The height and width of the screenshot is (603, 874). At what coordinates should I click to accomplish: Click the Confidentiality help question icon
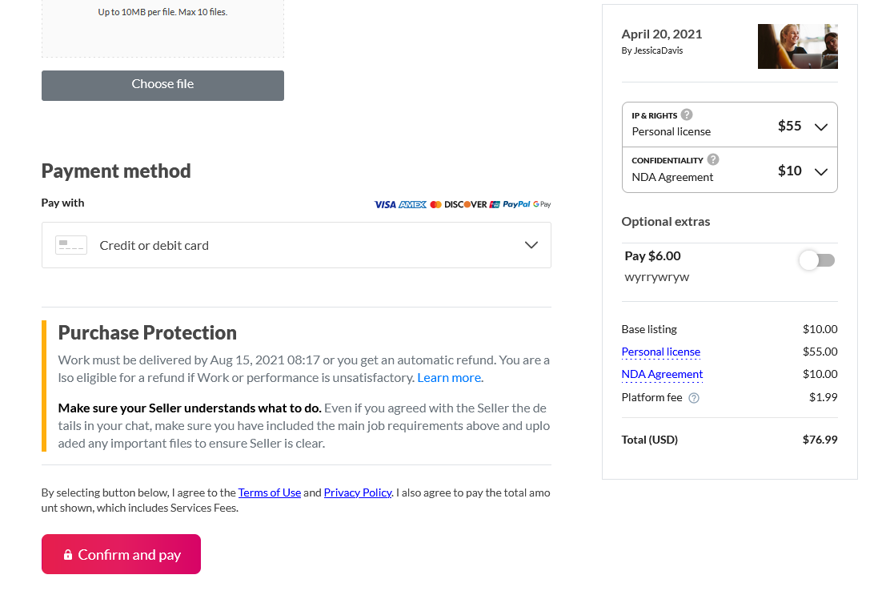click(x=713, y=159)
